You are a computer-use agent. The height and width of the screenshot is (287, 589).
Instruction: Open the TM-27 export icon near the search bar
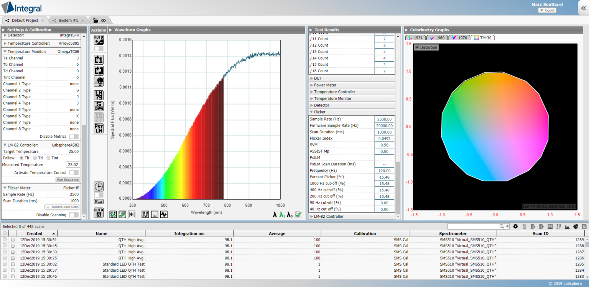559,226
